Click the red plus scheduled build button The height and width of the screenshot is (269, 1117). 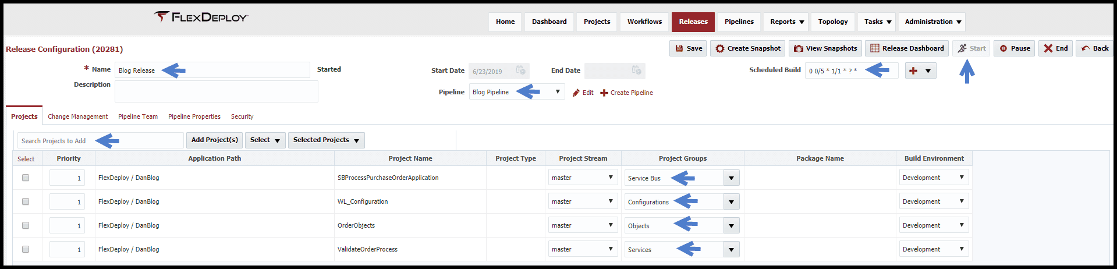coord(913,70)
